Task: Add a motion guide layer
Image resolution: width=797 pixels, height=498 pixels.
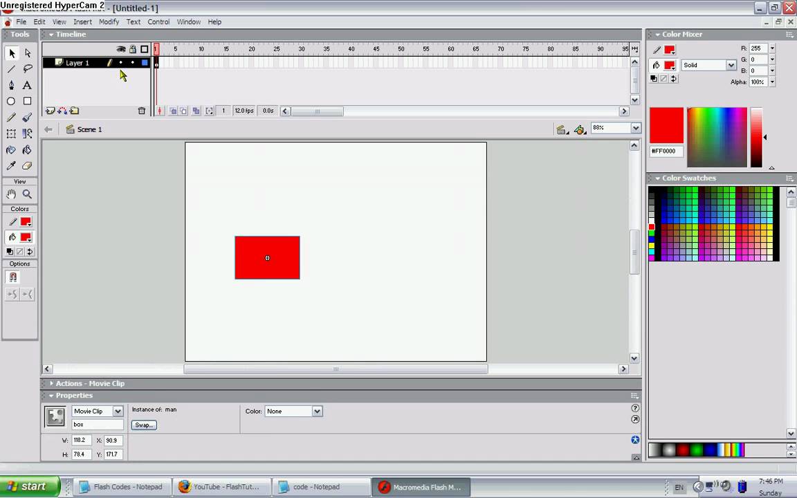Action: coord(62,111)
